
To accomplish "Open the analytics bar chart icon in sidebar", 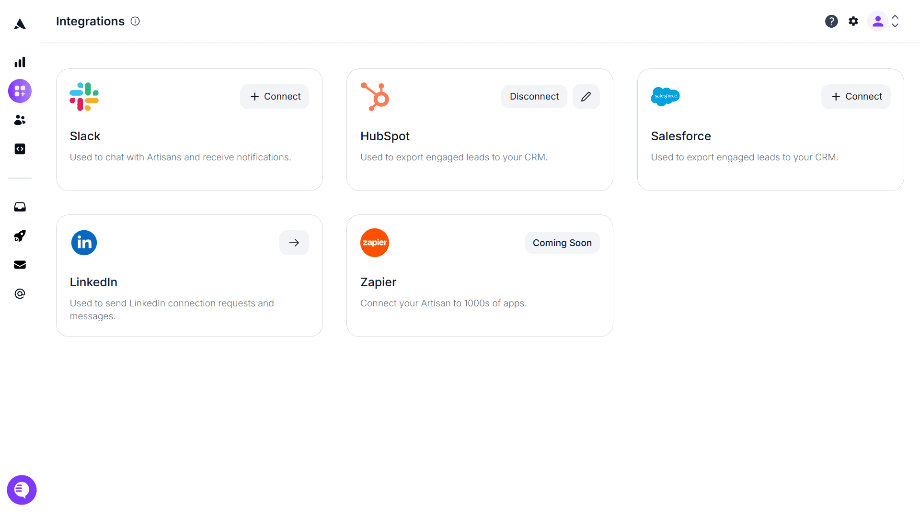I will click(x=20, y=62).
